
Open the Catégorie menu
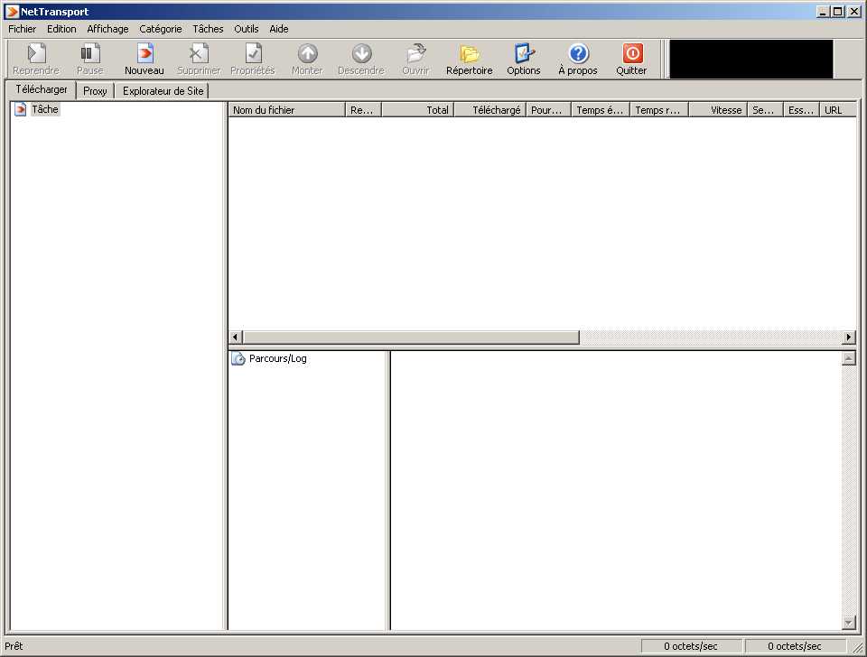[x=161, y=29]
